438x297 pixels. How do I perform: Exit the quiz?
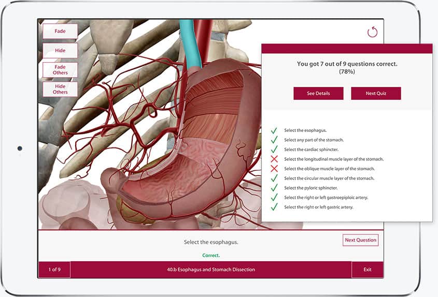pyautogui.click(x=367, y=270)
